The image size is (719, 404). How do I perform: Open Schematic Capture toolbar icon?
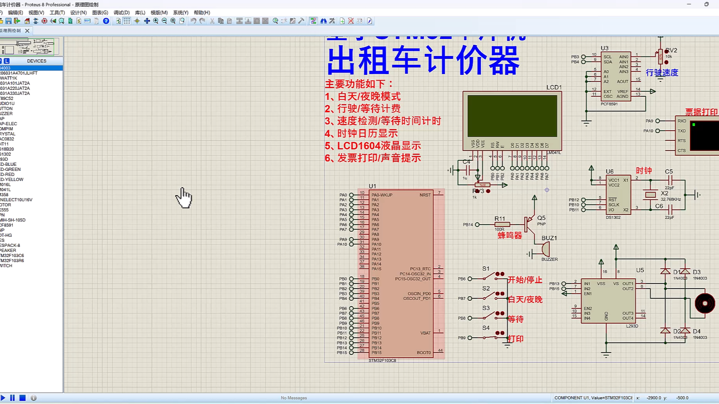pos(36,21)
